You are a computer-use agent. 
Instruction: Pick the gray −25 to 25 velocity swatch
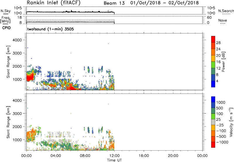[213, 122]
